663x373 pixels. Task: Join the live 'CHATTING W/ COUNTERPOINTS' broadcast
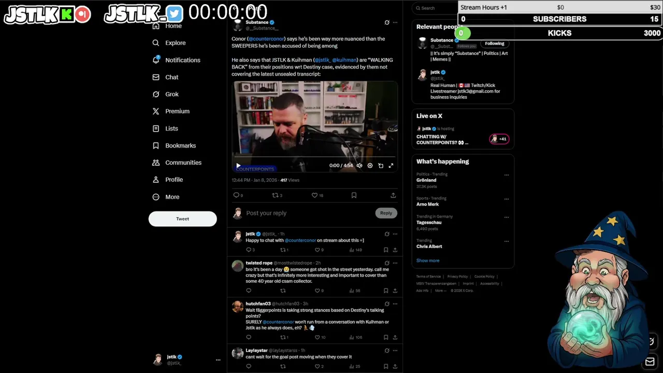pos(442,140)
